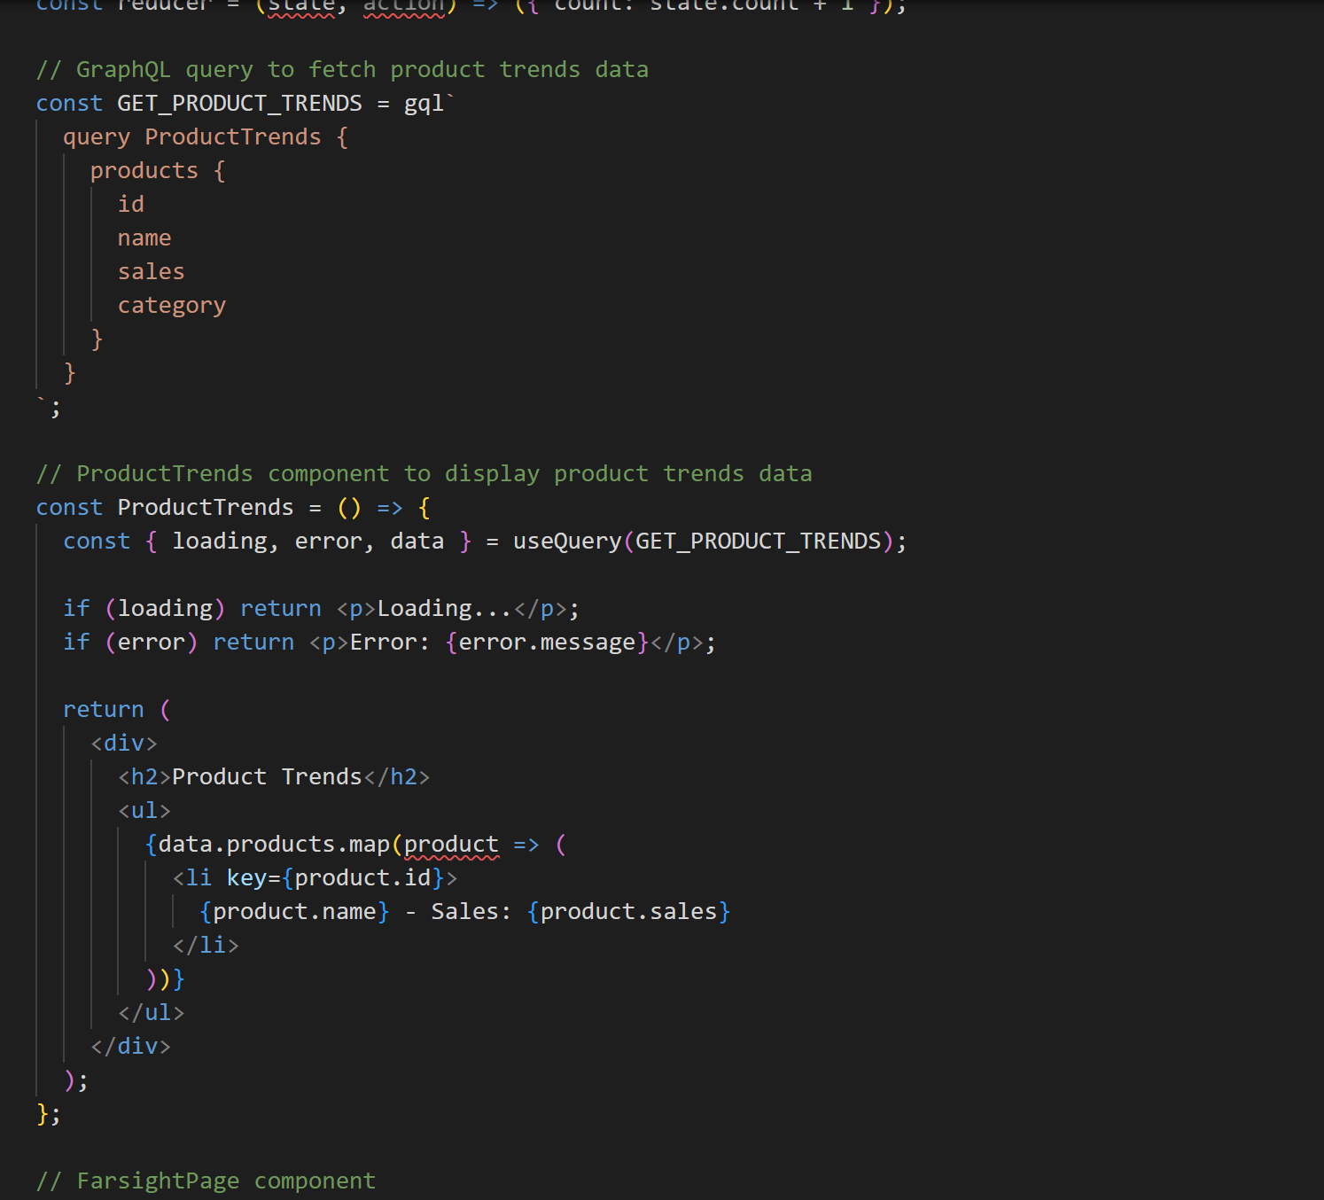Click the "name" field in the query
Screen dimensions: 1324x1200
pos(144,238)
